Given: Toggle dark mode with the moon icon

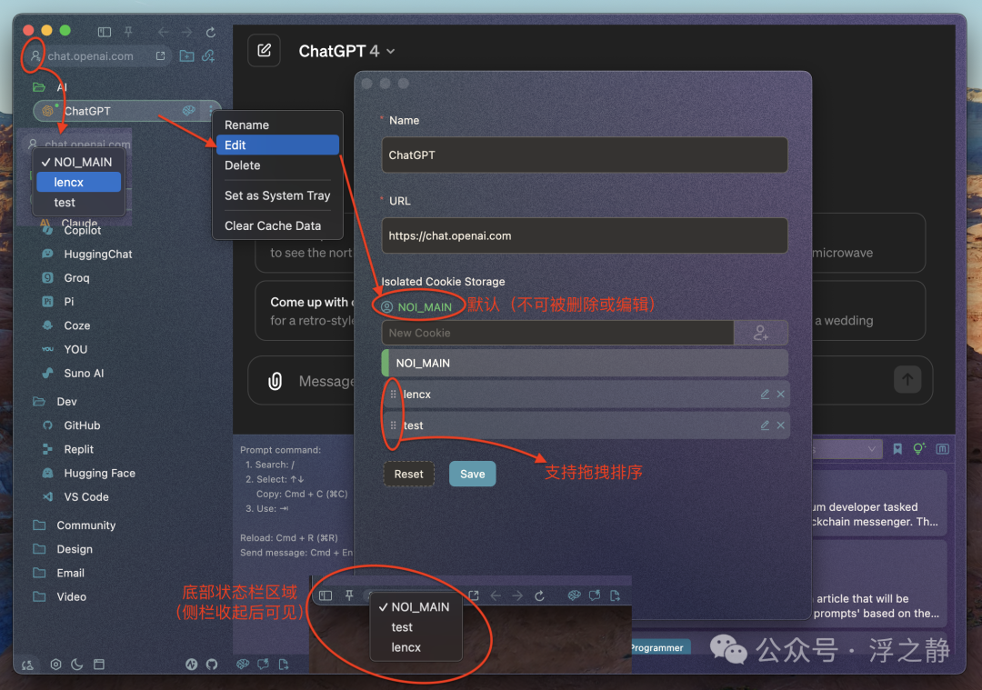Looking at the screenshot, I should 77,665.
